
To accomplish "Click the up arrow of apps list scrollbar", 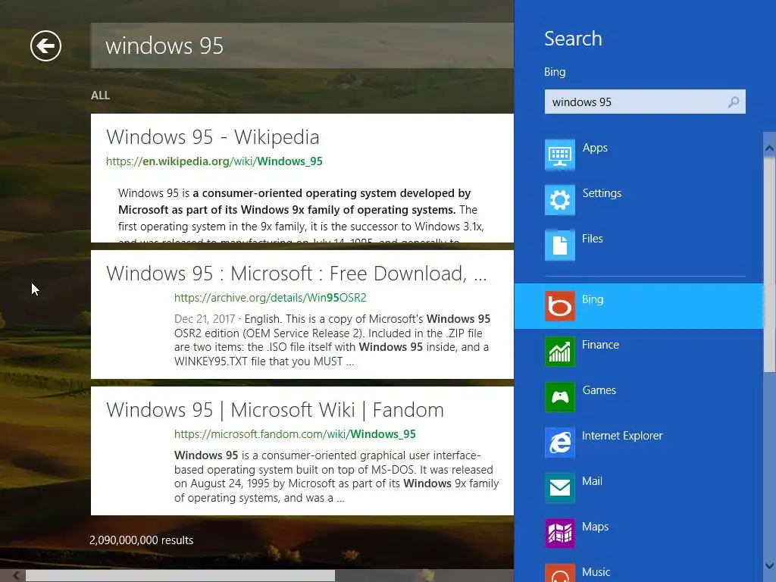I will pyautogui.click(x=769, y=148).
